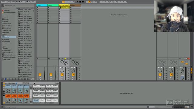Click Master track pan knob

[x=182, y=71]
